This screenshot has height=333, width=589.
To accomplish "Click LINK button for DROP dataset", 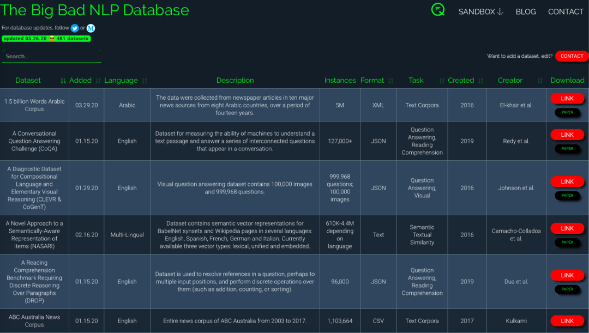I will click(x=567, y=275).
